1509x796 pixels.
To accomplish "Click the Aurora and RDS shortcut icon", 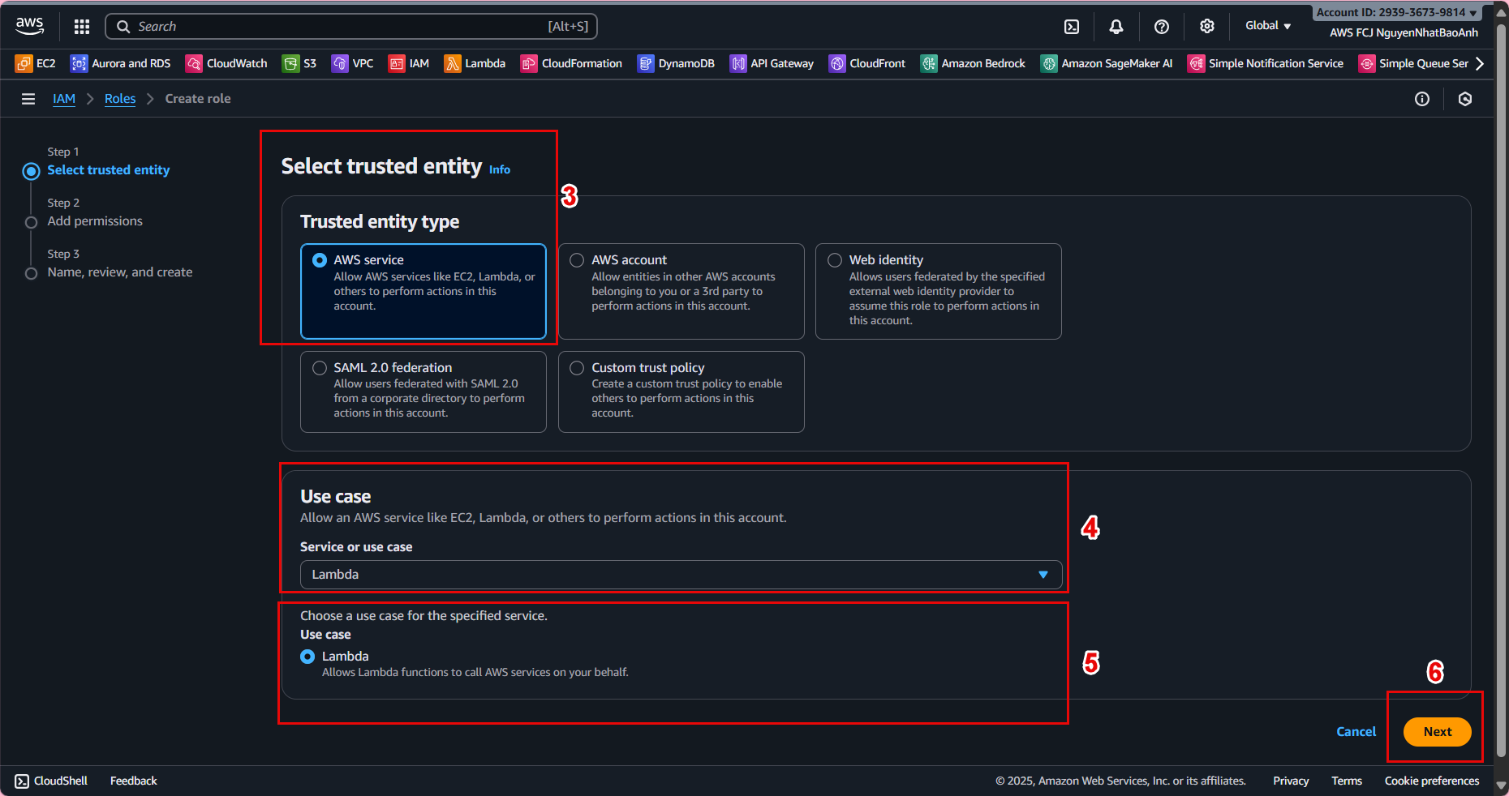I will click(79, 63).
